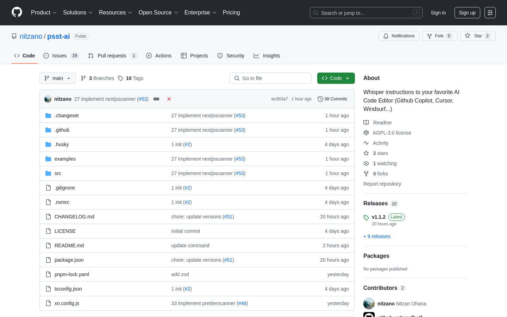Open Activity link in About
This screenshot has width=507, height=317.
[x=376, y=143]
